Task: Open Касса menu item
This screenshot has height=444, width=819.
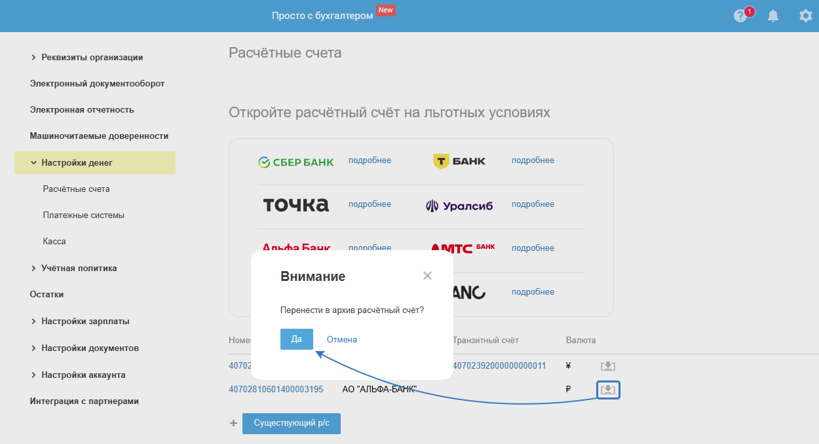Action: pyautogui.click(x=54, y=241)
